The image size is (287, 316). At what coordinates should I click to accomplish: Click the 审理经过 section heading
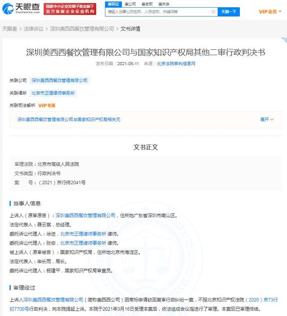(24, 288)
